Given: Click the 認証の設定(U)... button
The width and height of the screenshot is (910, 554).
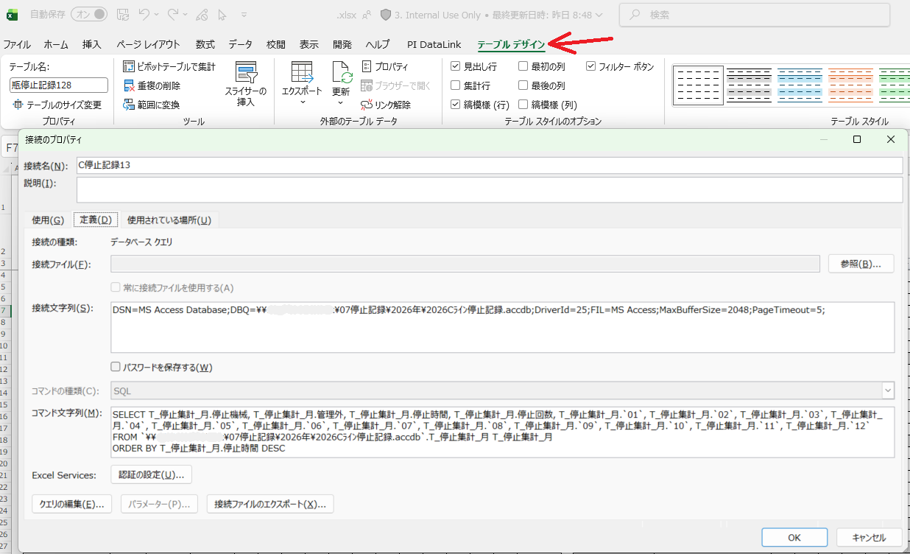Looking at the screenshot, I should pyautogui.click(x=151, y=474).
